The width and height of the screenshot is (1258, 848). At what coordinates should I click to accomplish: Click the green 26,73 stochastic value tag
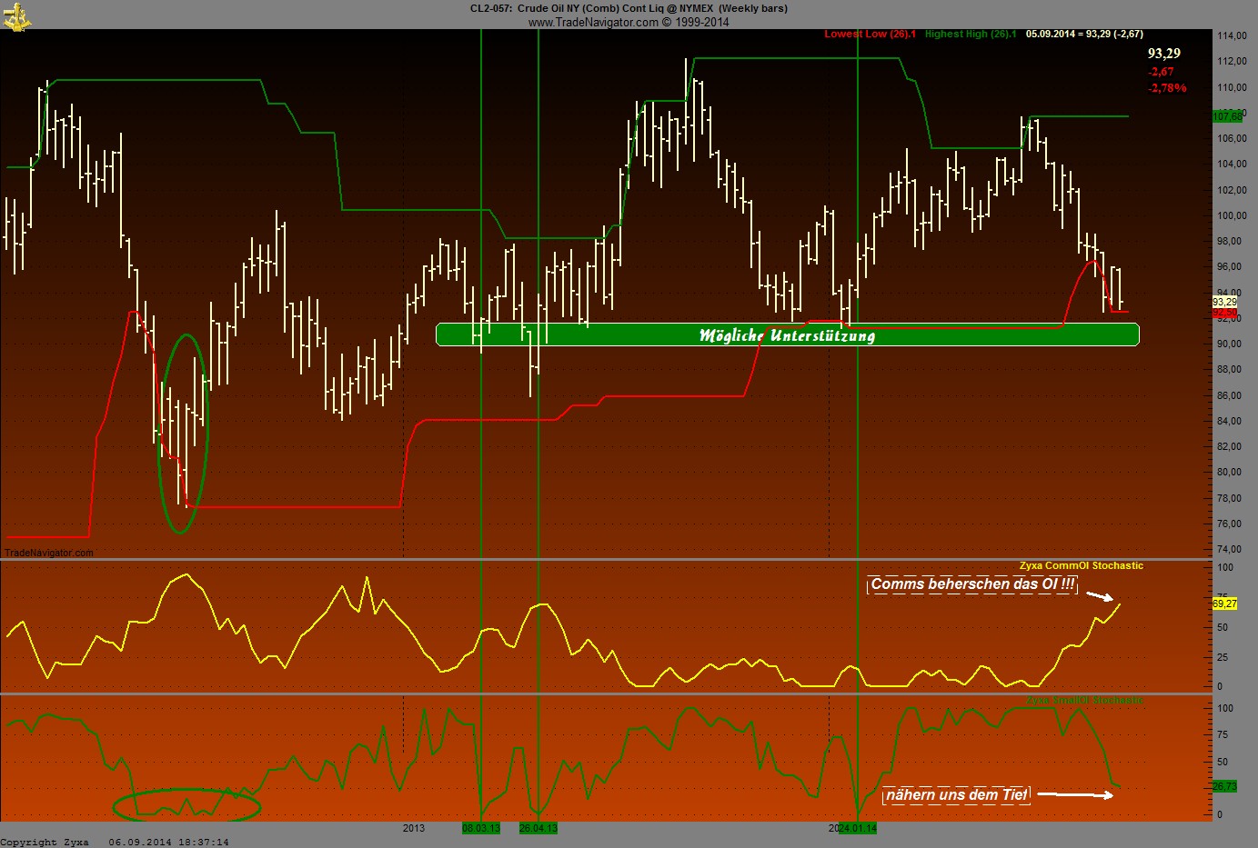tap(1224, 786)
